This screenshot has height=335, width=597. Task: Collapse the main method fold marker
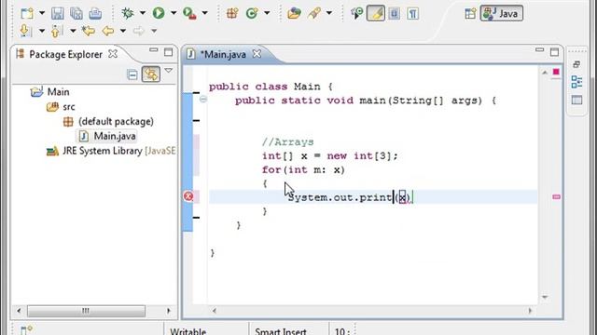203,100
